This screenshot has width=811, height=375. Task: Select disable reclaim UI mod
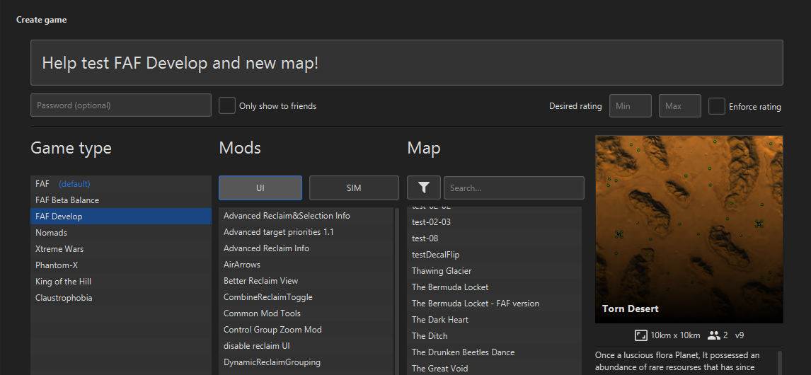(306, 345)
